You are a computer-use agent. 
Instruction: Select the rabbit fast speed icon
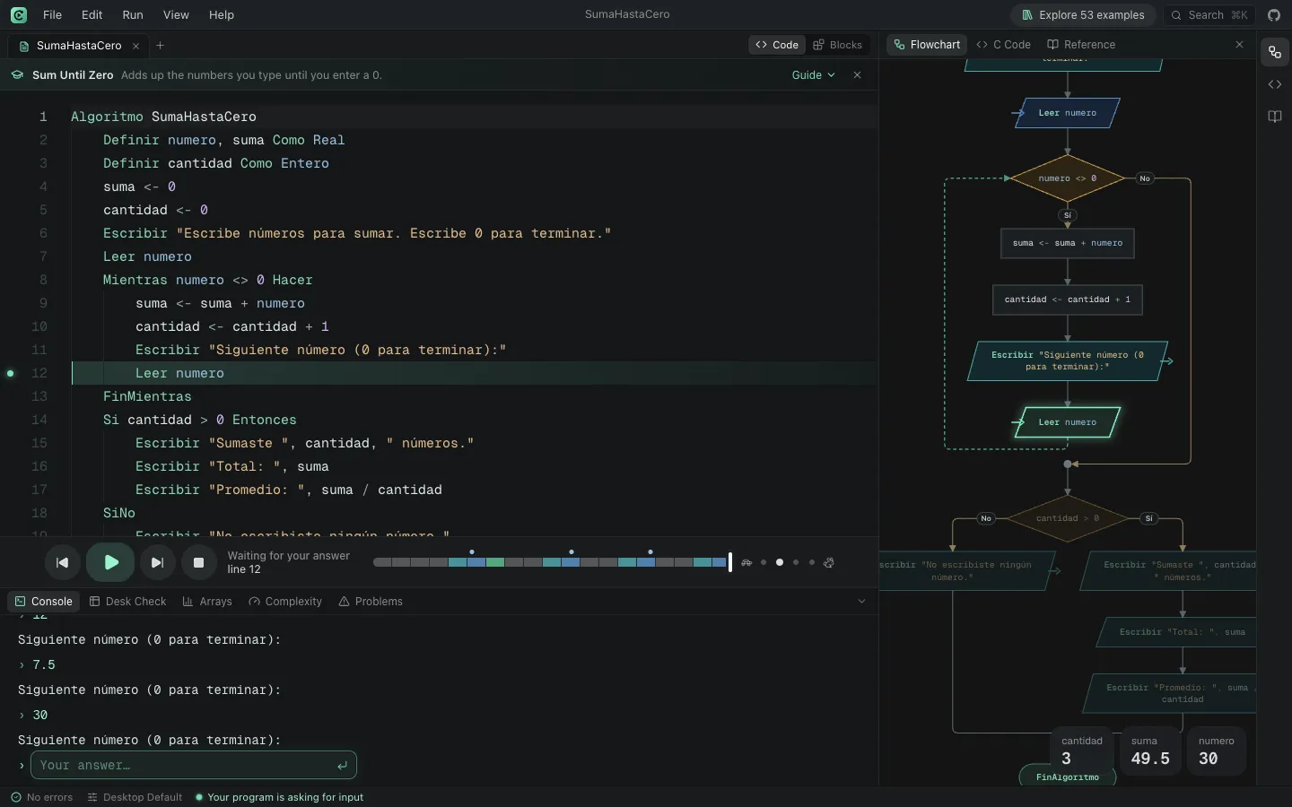829,562
